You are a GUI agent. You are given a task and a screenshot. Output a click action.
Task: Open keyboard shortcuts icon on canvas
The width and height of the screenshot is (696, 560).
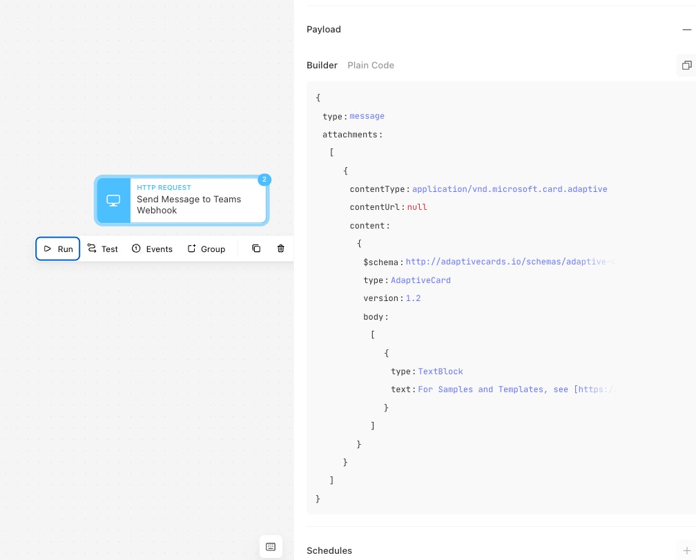pos(271,547)
